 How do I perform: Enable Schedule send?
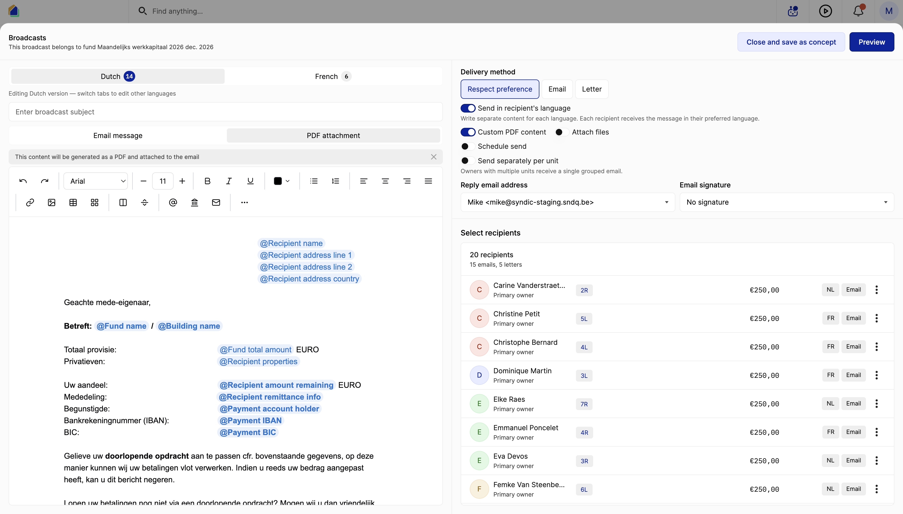click(x=468, y=146)
